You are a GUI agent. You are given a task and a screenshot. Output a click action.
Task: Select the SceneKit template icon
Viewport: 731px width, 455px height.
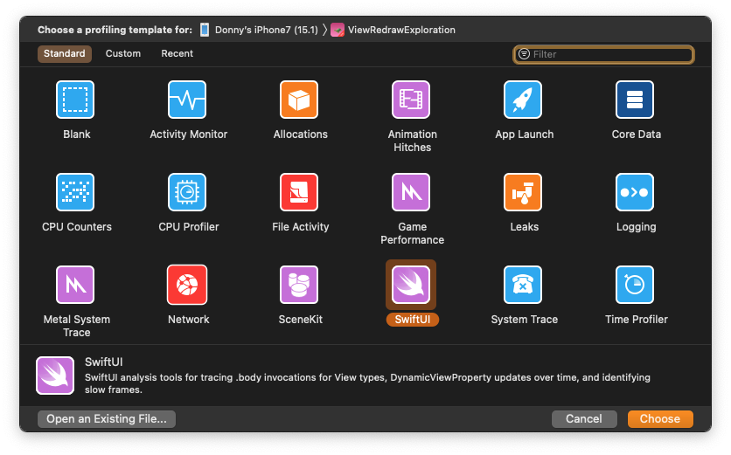pos(299,285)
